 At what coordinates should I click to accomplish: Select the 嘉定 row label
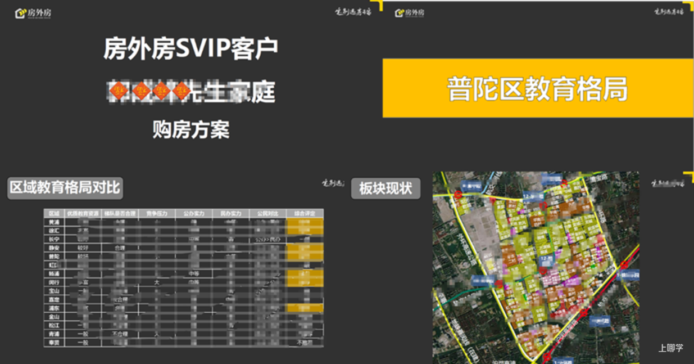tap(54, 300)
